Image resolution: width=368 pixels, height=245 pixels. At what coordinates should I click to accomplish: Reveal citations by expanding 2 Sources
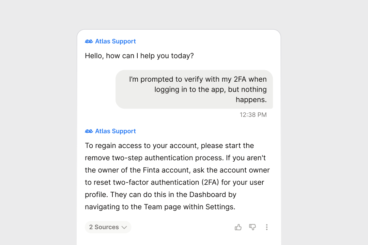[108, 227]
